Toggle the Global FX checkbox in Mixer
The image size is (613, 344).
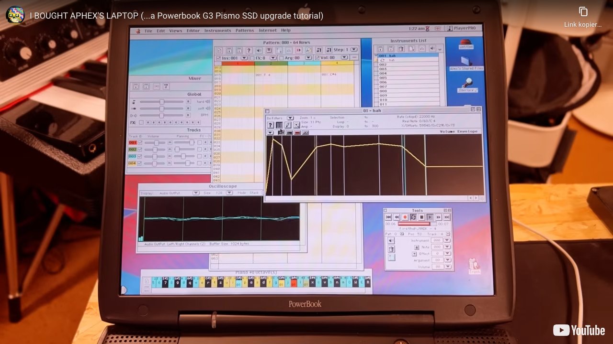(141, 122)
